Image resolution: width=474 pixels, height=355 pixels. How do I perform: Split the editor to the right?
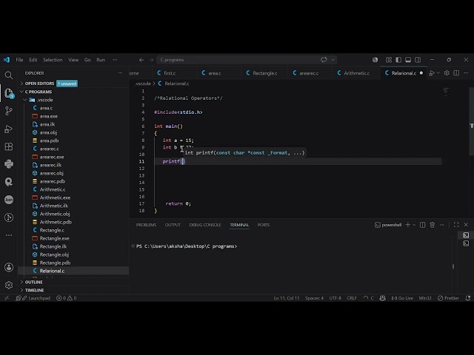(456, 73)
